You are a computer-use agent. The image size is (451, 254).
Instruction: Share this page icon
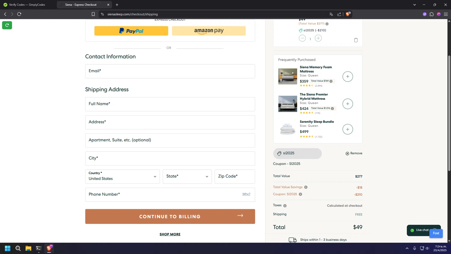click(339, 14)
